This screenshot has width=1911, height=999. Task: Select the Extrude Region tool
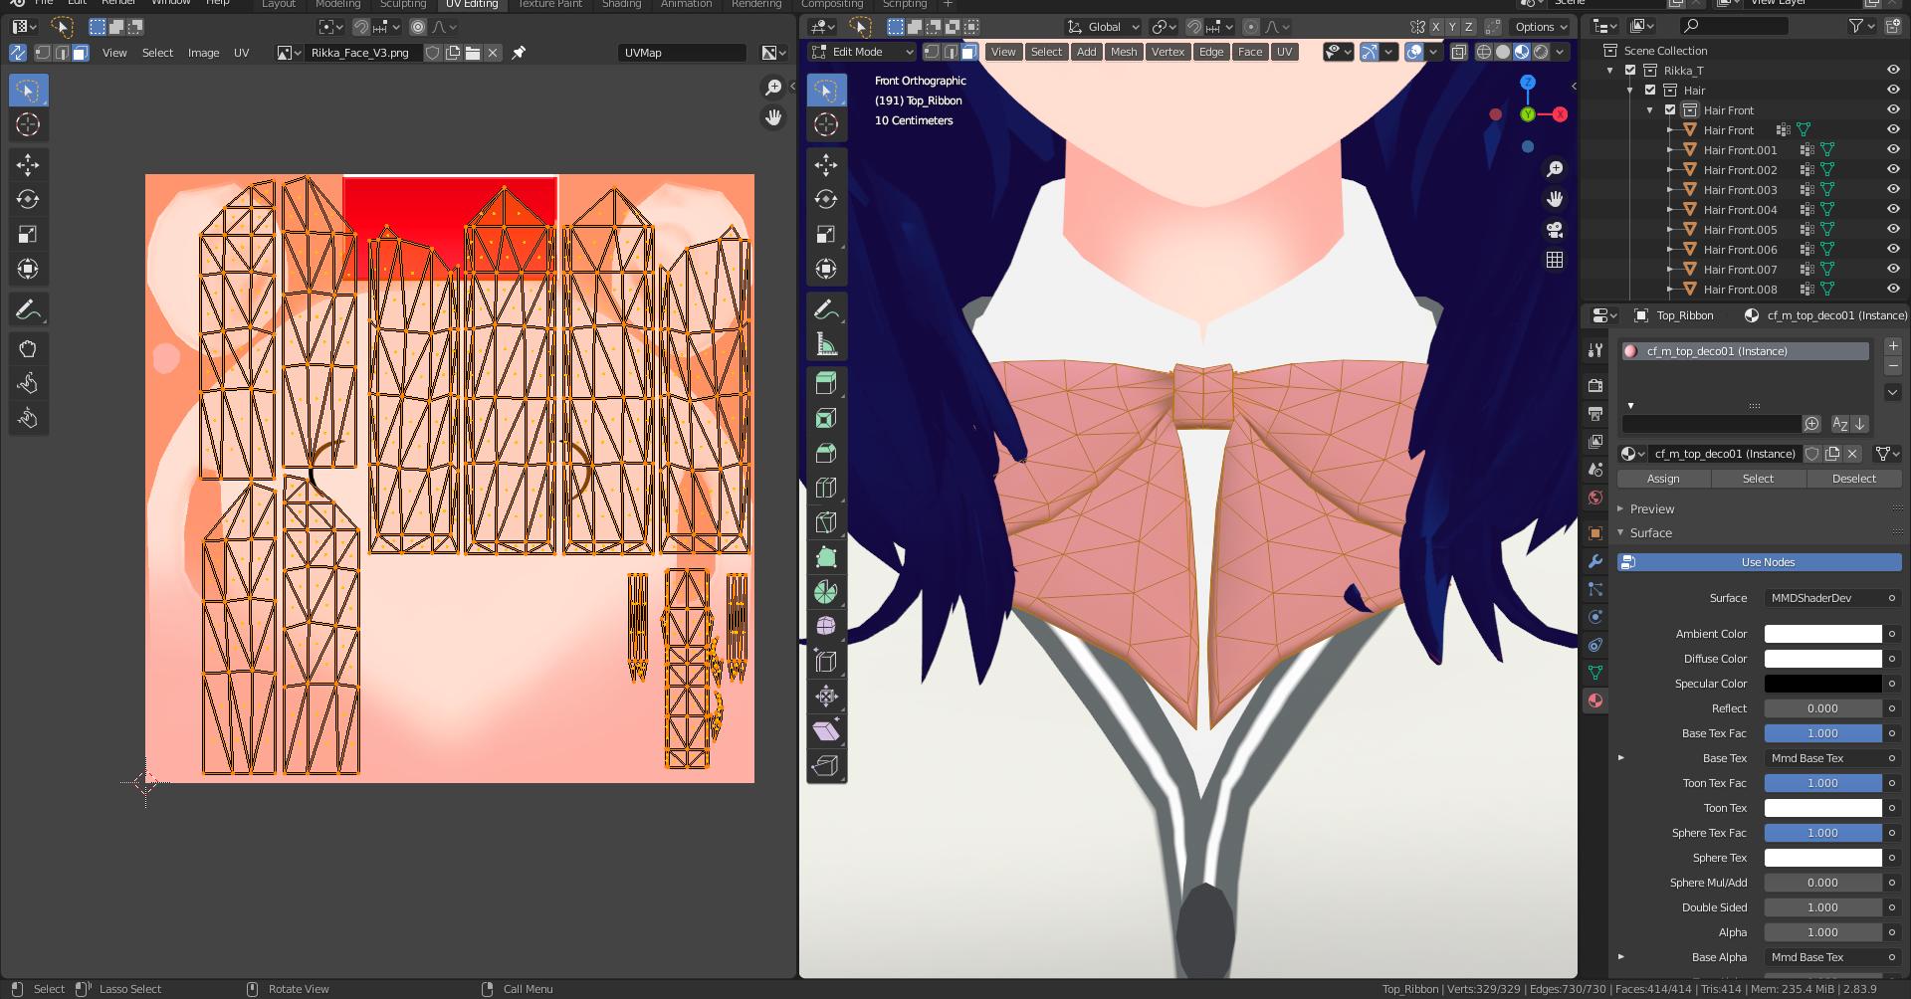(826, 384)
